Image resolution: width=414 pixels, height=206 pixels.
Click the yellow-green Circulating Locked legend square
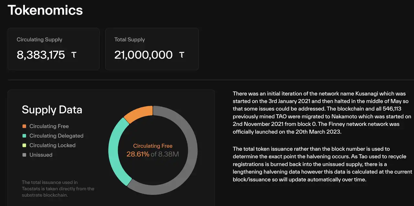coord(24,145)
